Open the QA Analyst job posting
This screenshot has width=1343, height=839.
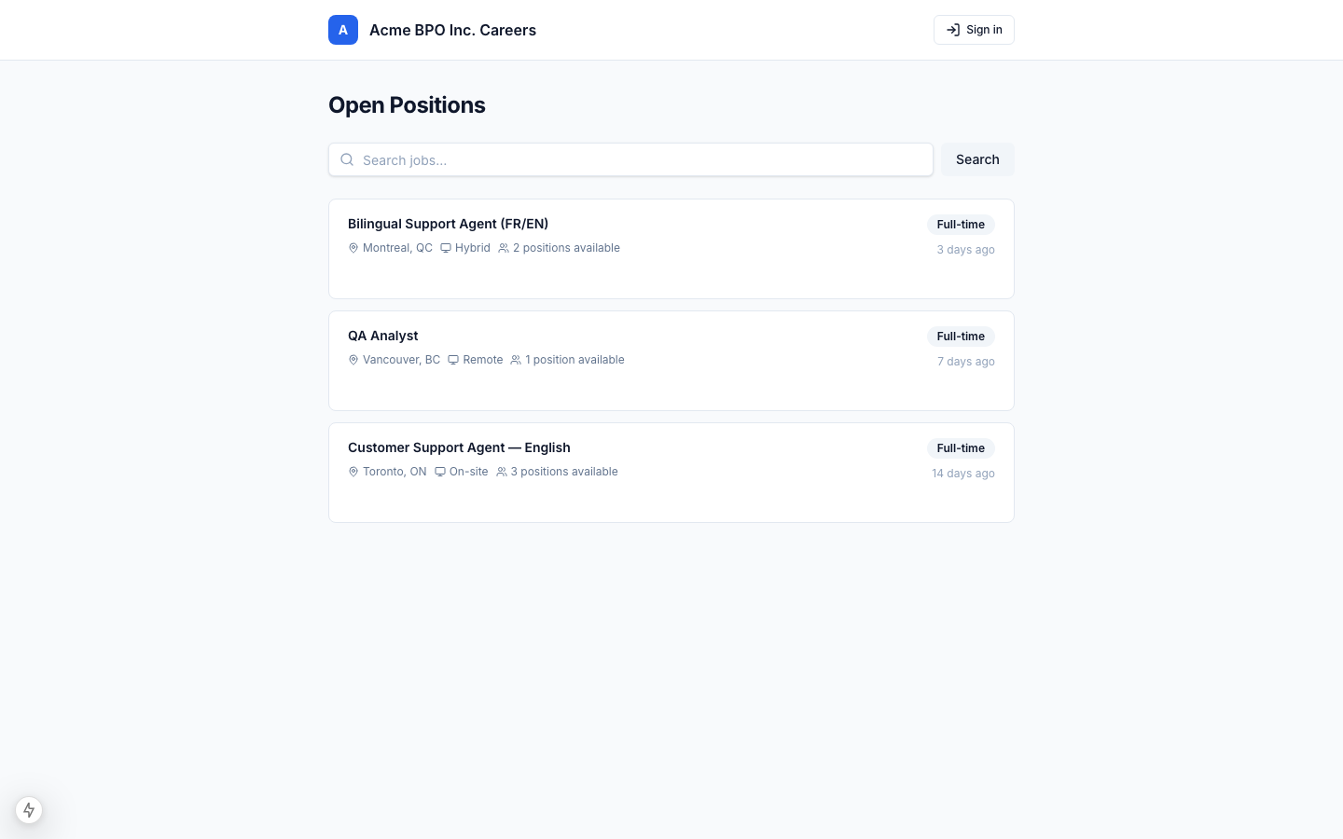[382, 336]
